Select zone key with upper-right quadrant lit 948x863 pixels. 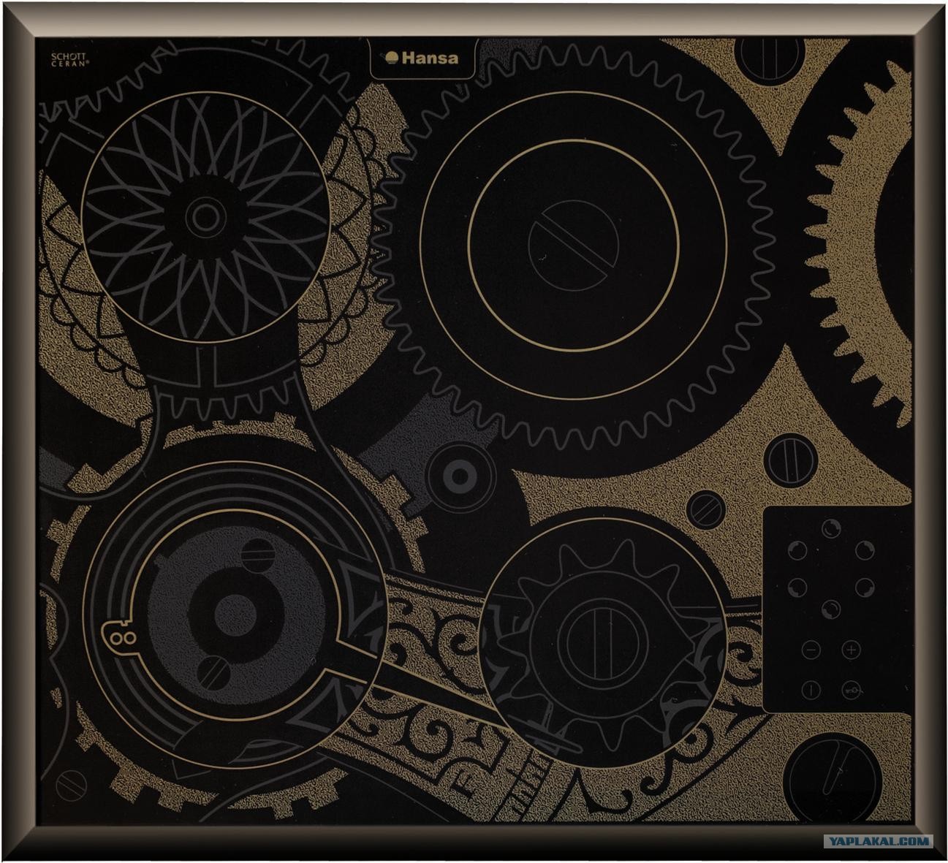tap(865, 550)
